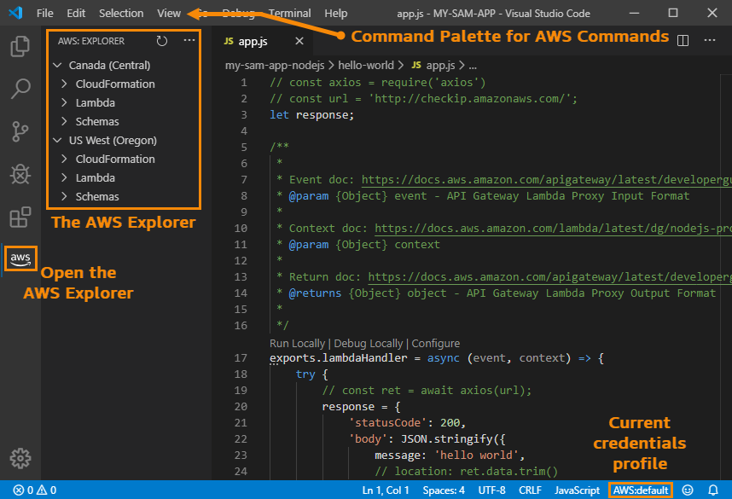
Task: Open editor more actions ellipsis
Action: tap(710, 41)
